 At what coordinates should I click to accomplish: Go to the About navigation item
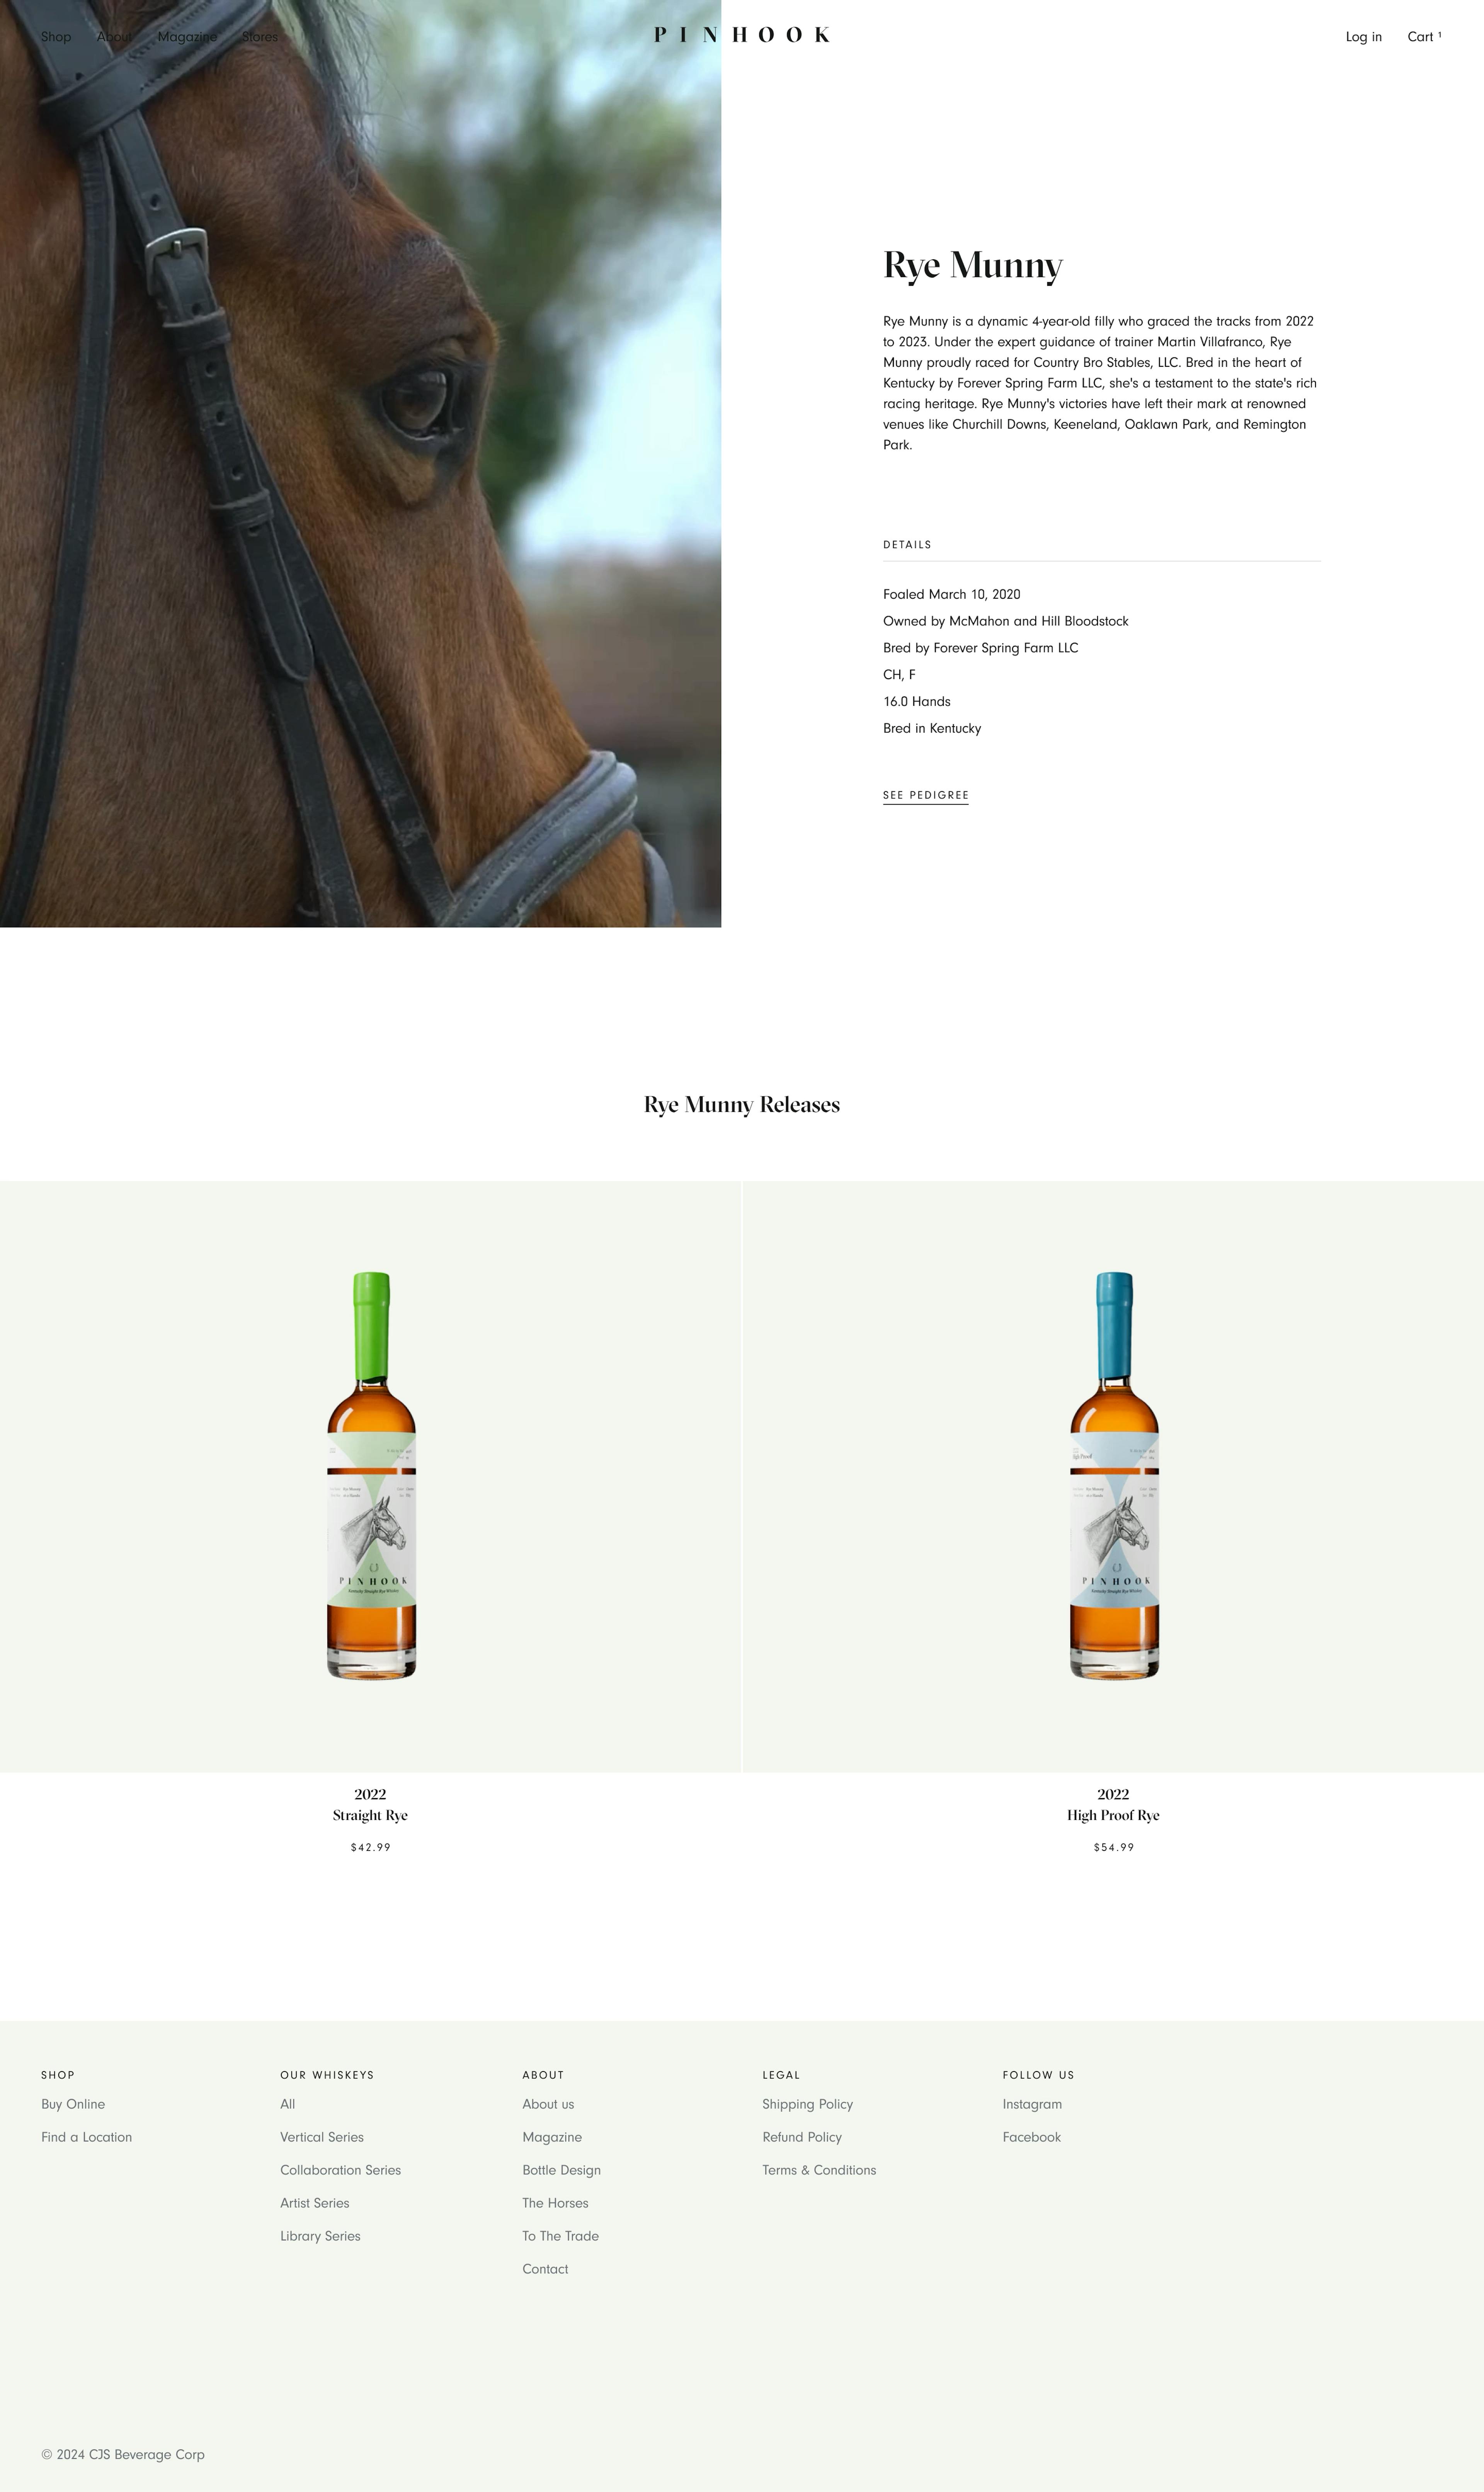[114, 37]
